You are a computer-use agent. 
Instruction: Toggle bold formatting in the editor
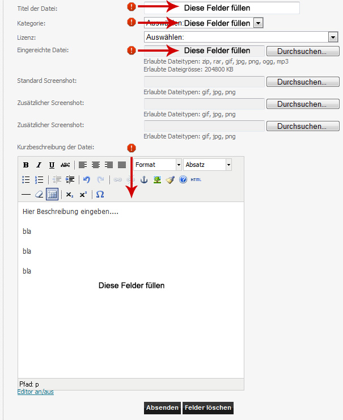click(x=26, y=165)
